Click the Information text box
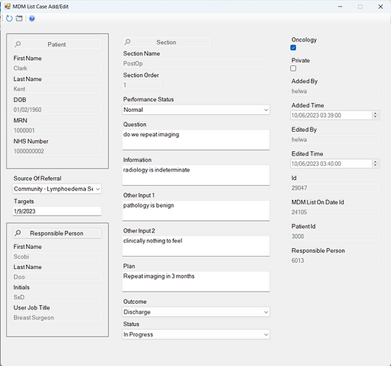The height and width of the screenshot is (366, 391). tap(196, 175)
